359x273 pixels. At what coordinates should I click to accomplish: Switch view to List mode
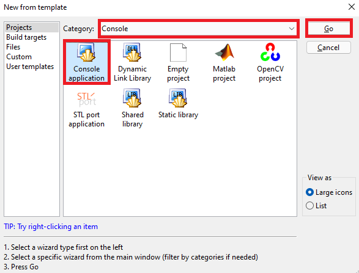pyautogui.click(x=316, y=206)
